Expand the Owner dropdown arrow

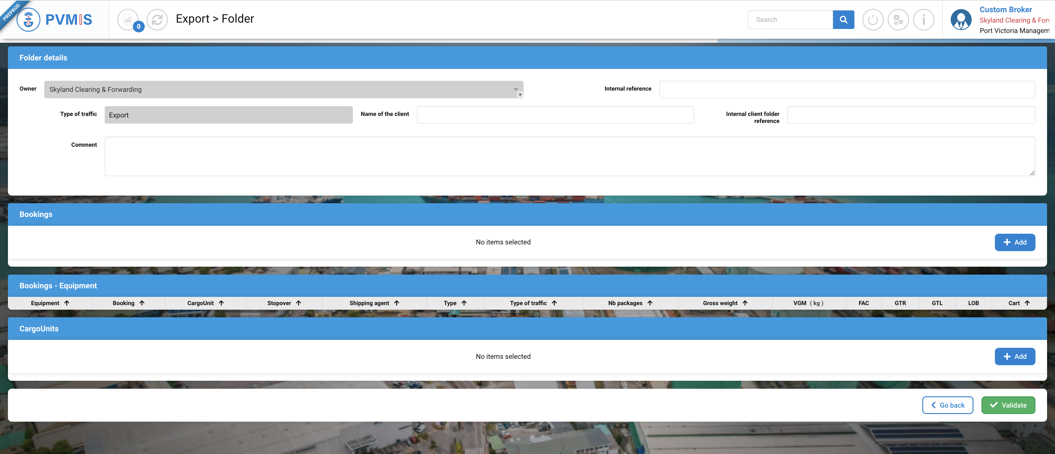tap(516, 89)
